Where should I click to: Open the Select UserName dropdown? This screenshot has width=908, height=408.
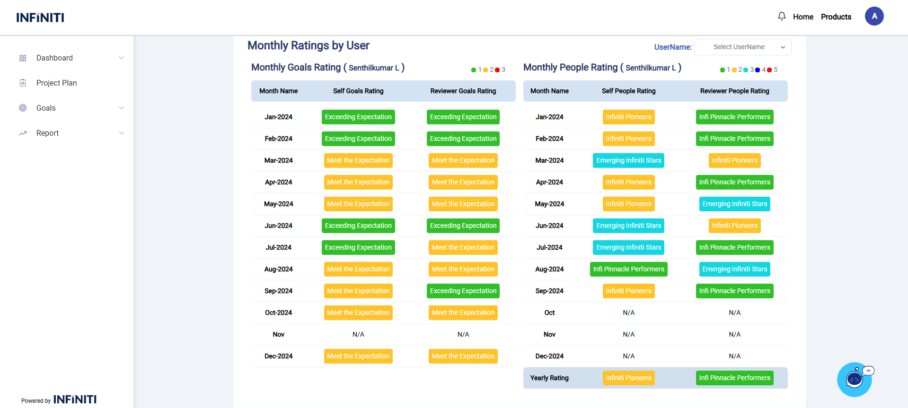tap(742, 47)
